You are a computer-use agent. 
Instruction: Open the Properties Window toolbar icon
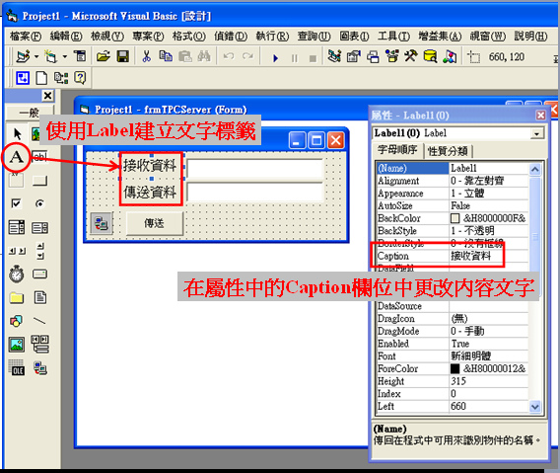coord(354,56)
